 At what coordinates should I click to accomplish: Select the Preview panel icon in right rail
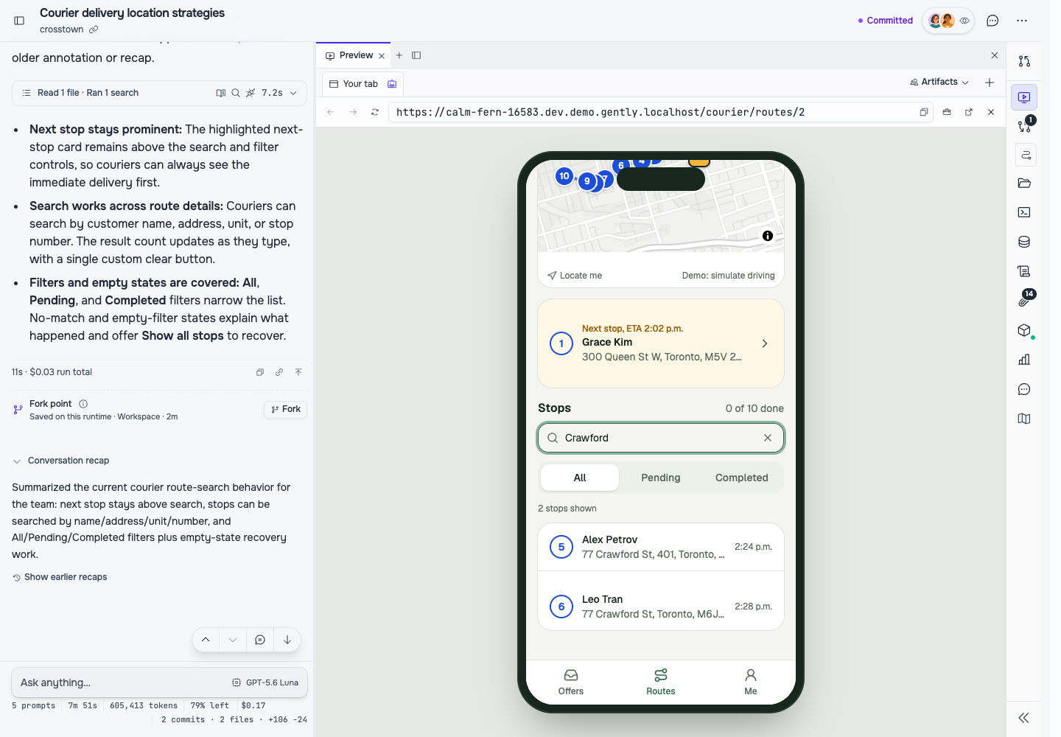(x=1024, y=97)
